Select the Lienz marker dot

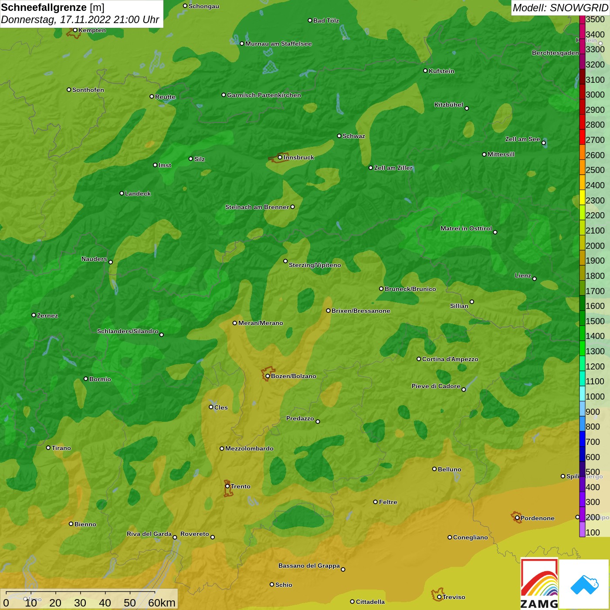535,278
